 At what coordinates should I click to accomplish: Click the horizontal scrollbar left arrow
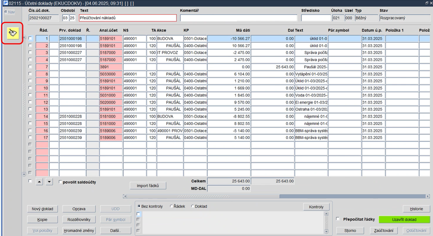125,196
